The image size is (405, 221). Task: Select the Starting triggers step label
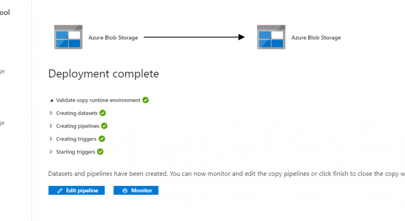click(76, 152)
